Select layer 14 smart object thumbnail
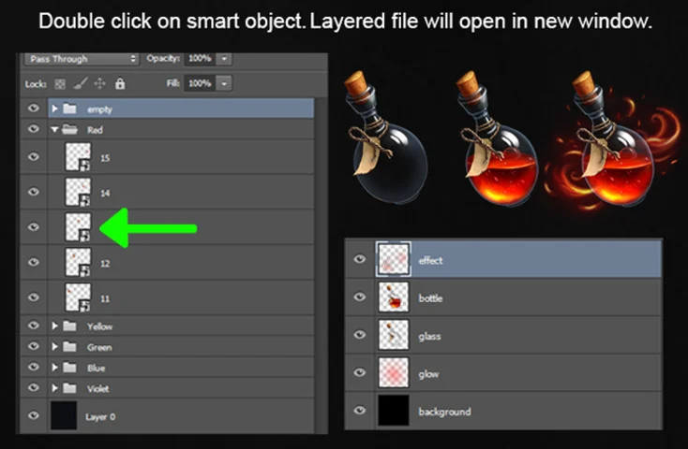Screen dimensions: 688x449 click(x=78, y=192)
